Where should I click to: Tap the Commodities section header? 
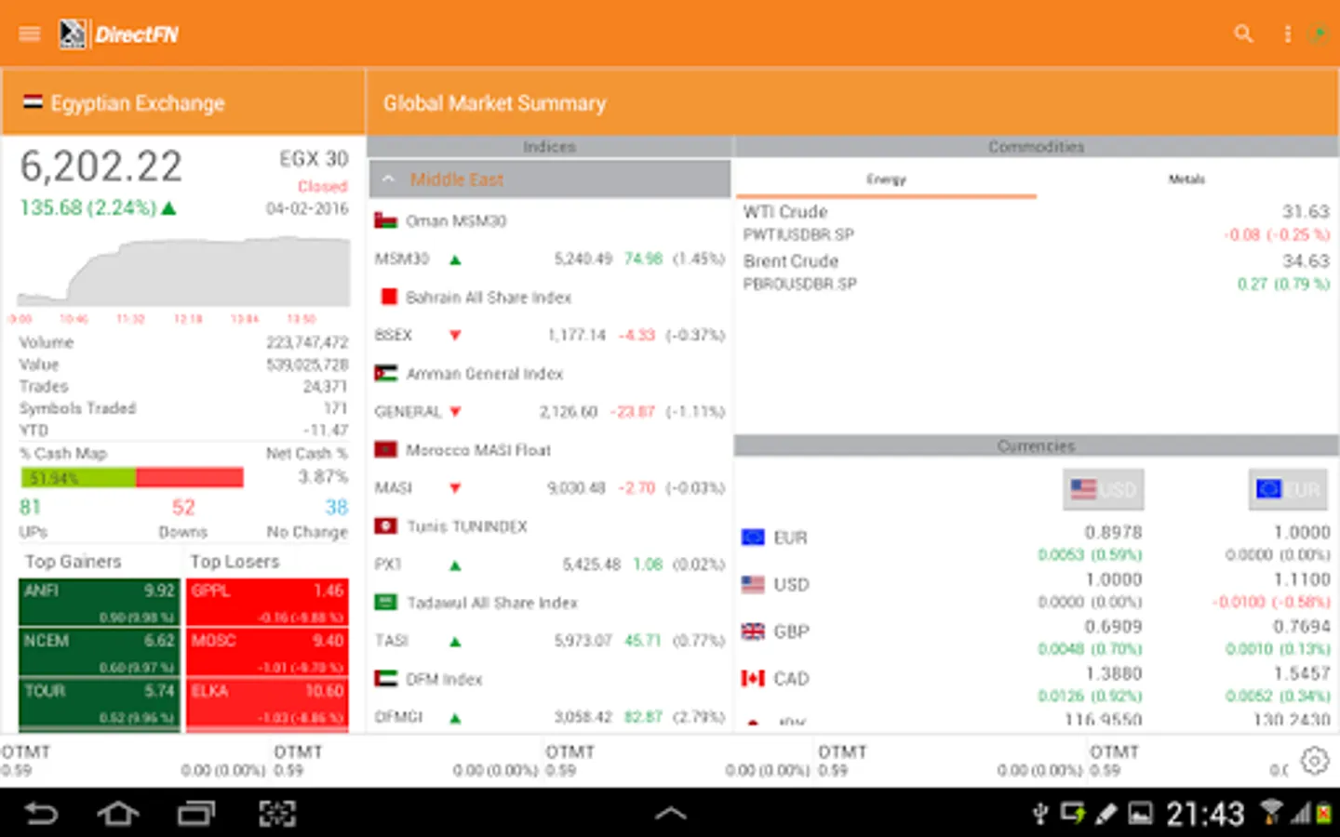1036,146
